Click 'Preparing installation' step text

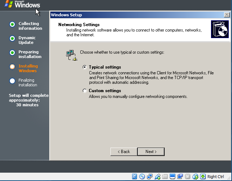[30, 54]
